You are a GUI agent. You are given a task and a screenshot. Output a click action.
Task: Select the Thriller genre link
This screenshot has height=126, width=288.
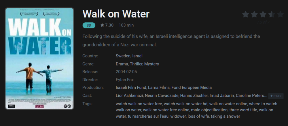click(136, 64)
